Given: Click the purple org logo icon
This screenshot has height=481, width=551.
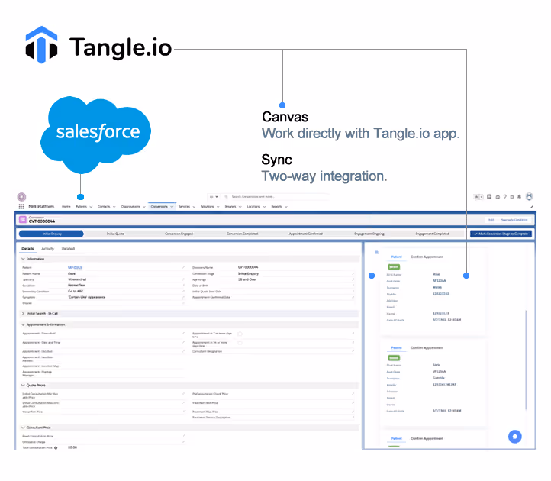Looking at the screenshot, I should pos(22,197).
